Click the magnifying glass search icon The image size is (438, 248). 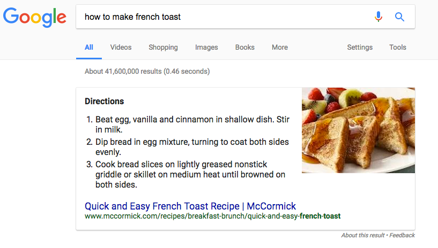pos(399,17)
